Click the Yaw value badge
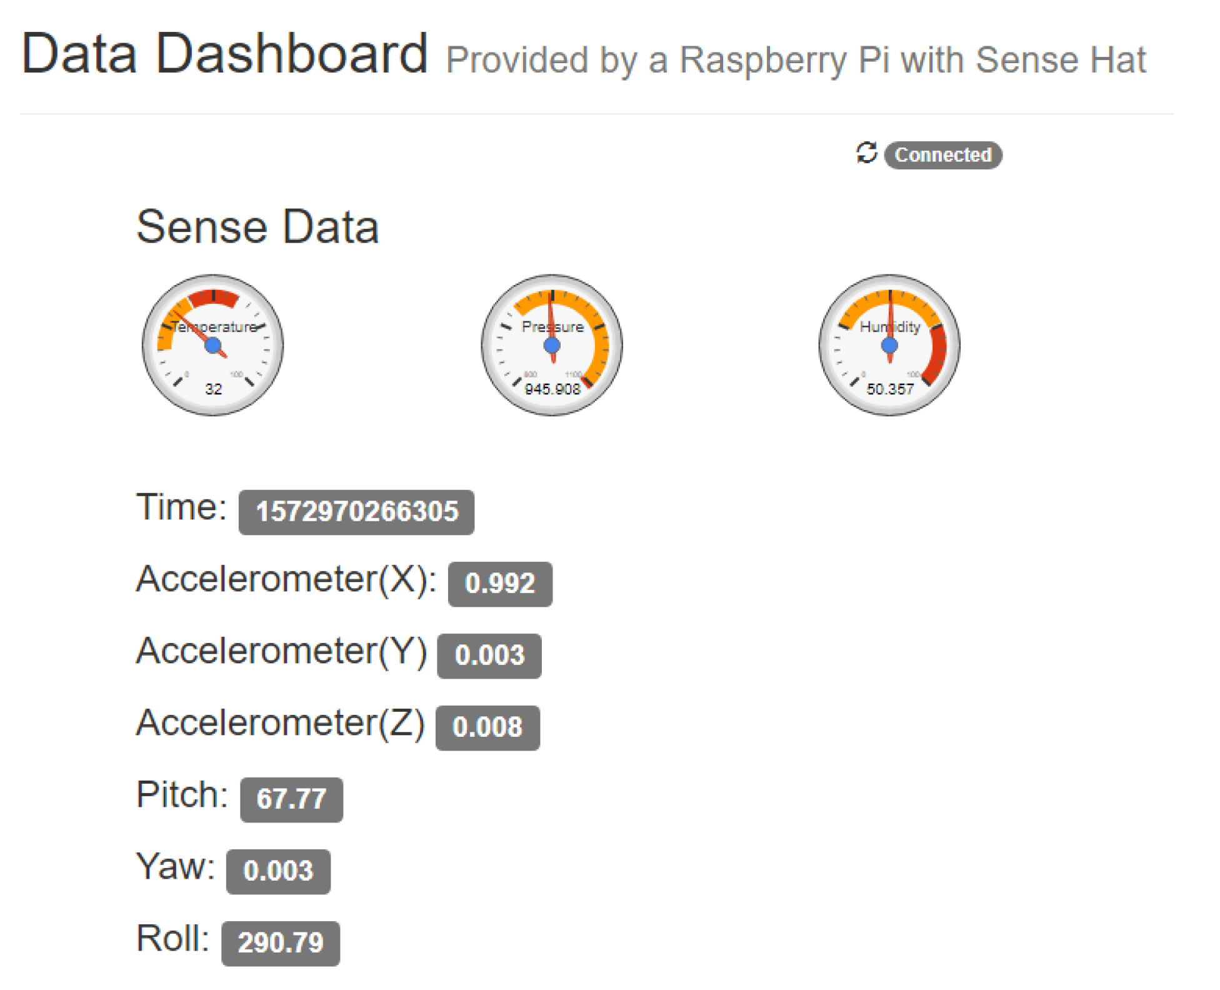 coord(278,871)
